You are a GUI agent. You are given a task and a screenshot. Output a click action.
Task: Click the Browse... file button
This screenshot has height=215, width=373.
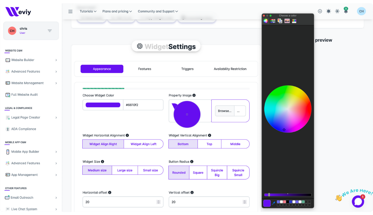[x=225, y=111]
